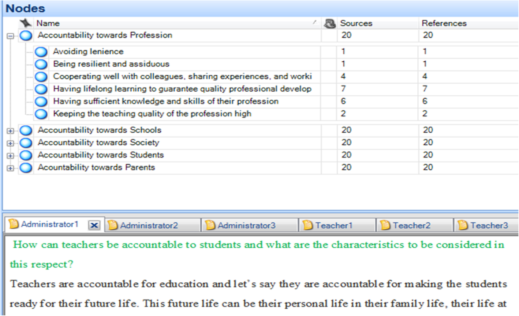Click References value 20 for Accountability towards Society

click(428, 142)
